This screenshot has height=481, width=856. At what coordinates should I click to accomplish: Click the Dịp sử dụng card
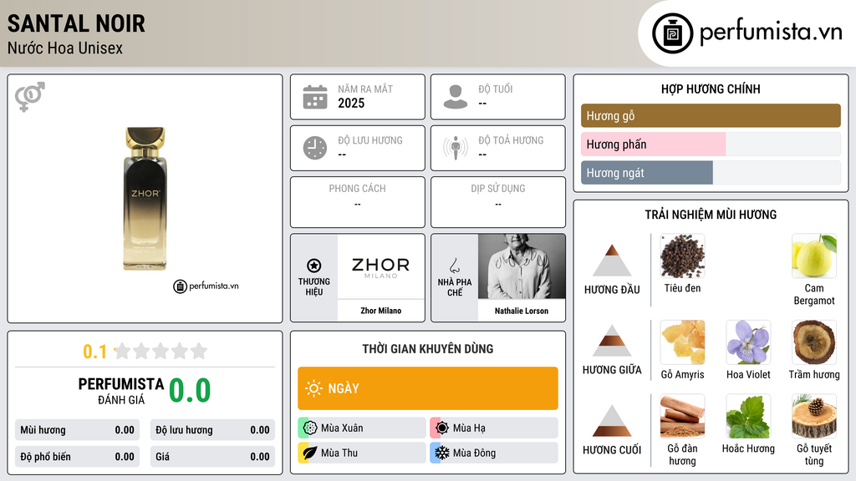[498, 202]
